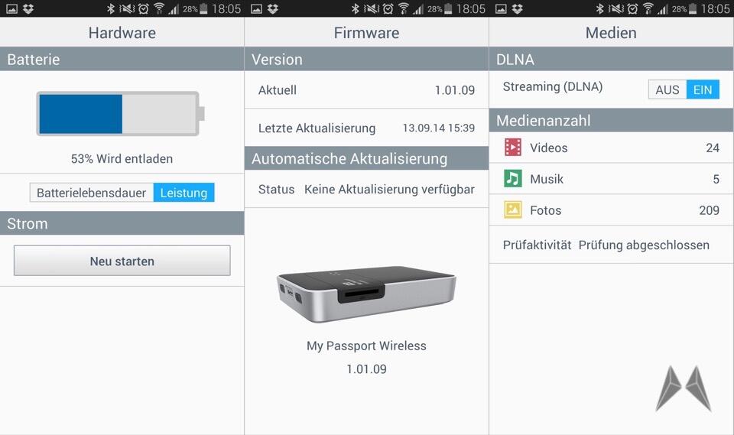The height and width of the screenshot is (435, 734).
Task: Tap the Version section header
Action: [x=366, y=59]
